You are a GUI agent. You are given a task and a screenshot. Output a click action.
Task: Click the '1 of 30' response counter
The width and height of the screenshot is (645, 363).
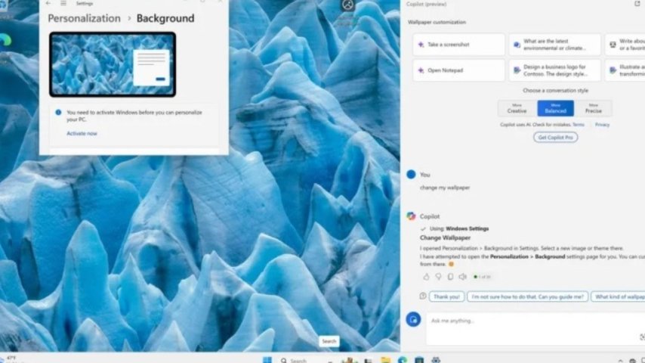(x=482, y=277)
